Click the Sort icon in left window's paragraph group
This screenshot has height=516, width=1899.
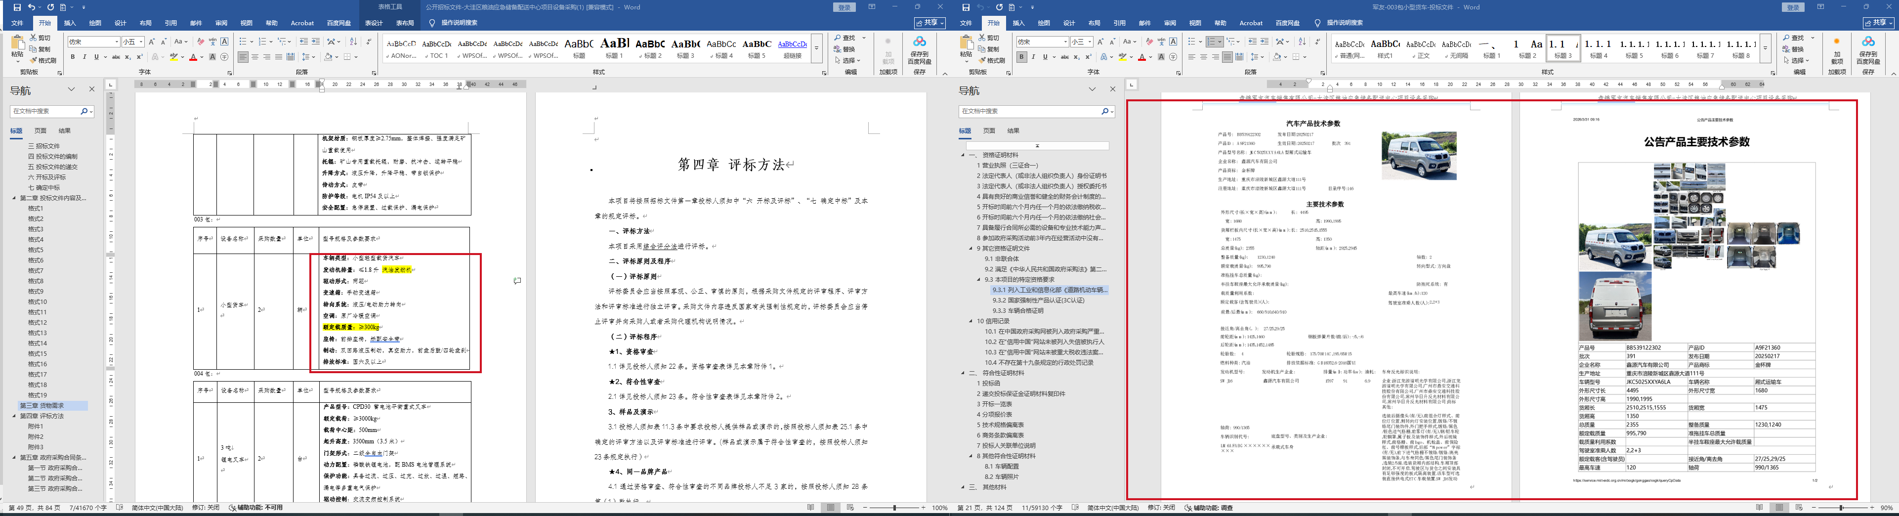[x=353, y=42]
